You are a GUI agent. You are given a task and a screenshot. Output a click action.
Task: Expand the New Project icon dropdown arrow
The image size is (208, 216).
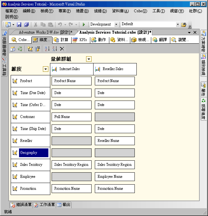(x=13, y=25)
